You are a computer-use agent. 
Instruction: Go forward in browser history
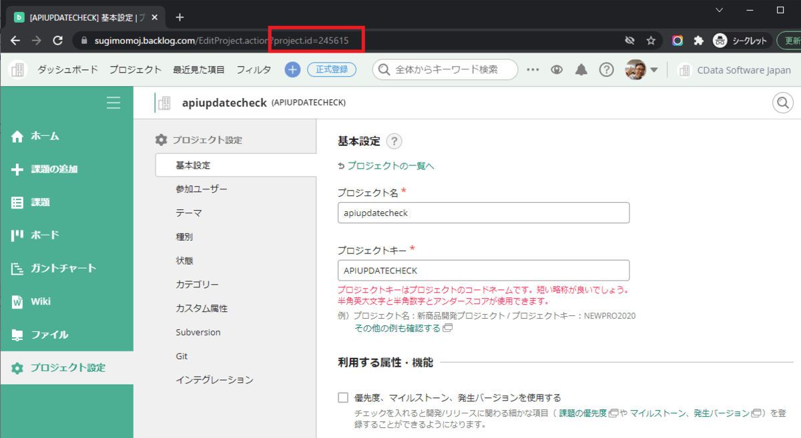[37, 41]
